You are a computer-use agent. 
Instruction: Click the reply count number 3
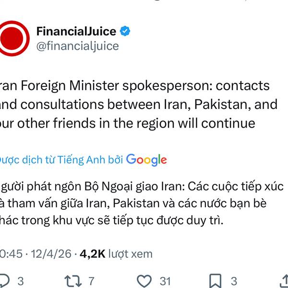click(21, 281)
